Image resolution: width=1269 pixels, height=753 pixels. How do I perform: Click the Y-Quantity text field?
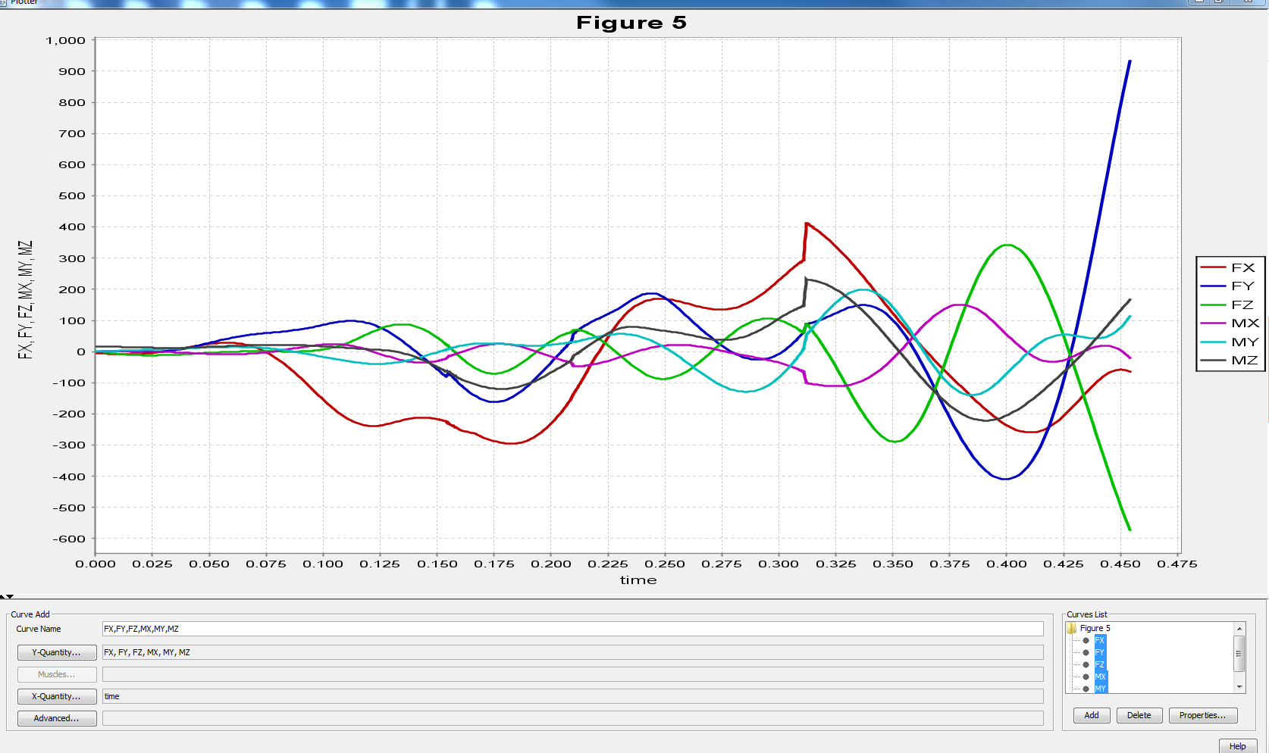pyautogui.click(x=572, y=652)
